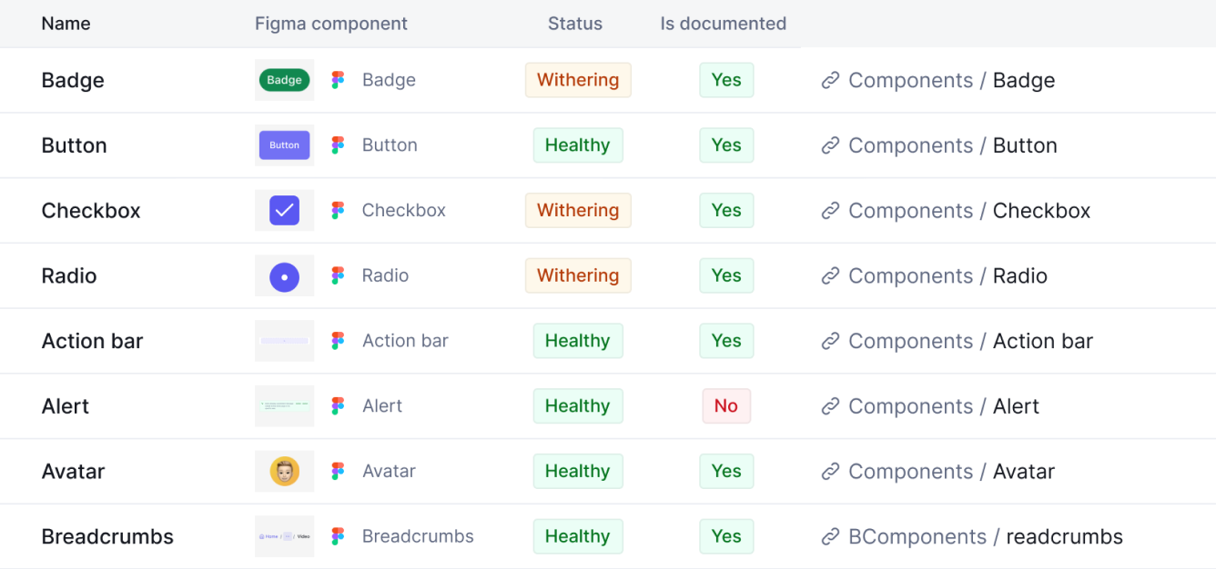Click the Figma icon next to Badge
This screenshot has width=1216, height=569.
337,80
